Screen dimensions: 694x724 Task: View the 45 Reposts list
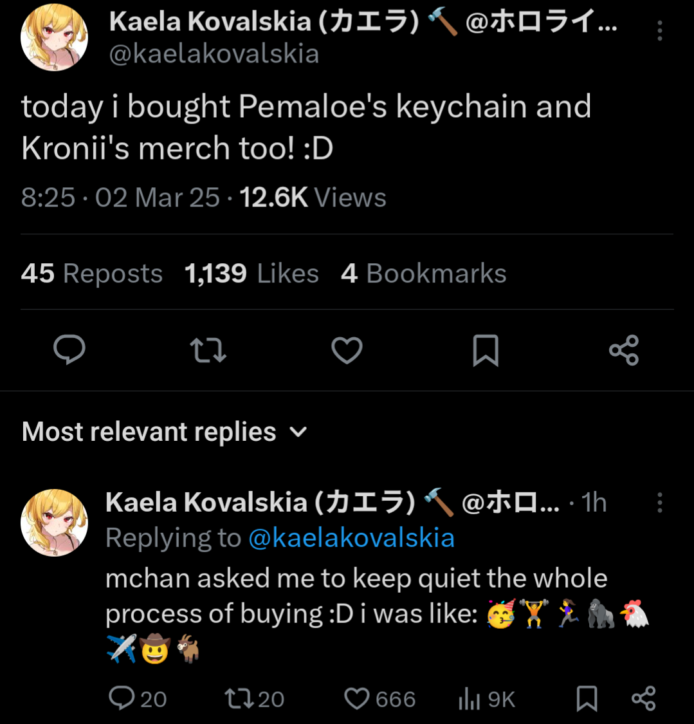pyautogui.click(x=92, y=274)
